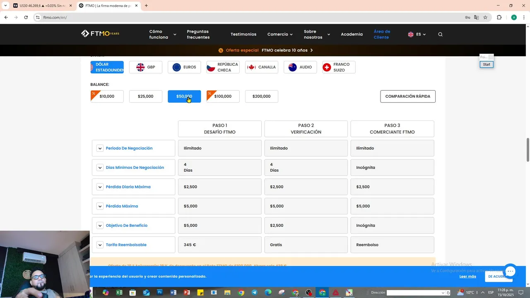Select the Dólar Estadounidense currency

(x=107, y=67)
